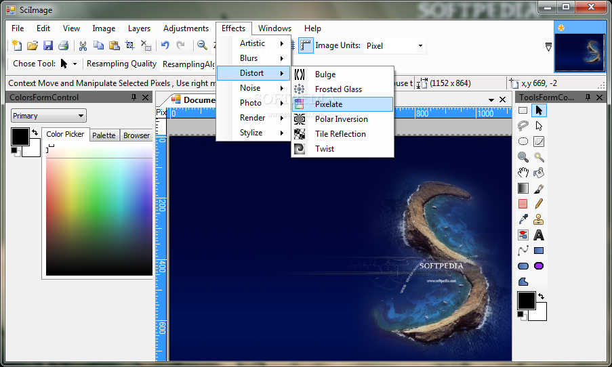Swap colors arrow in Tools panel

[541, 296]
